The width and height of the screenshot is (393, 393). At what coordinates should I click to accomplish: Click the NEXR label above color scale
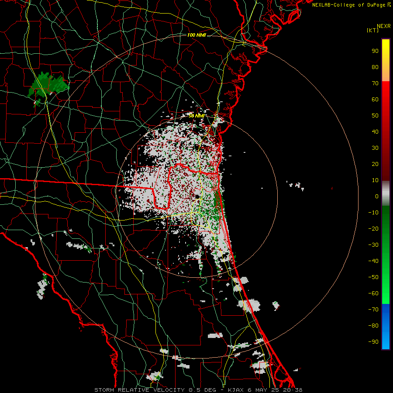coord(384,26)
